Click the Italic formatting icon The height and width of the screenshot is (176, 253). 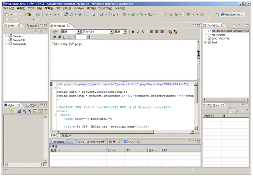pyautogui.click(x=138, y=31)
